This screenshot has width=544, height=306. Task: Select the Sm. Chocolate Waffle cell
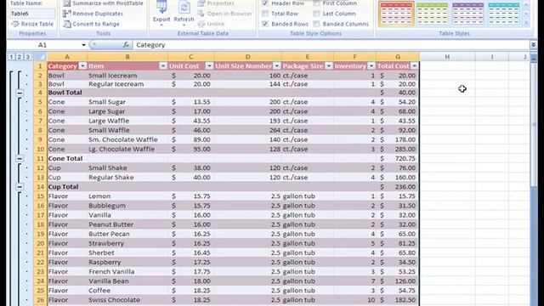127,139
